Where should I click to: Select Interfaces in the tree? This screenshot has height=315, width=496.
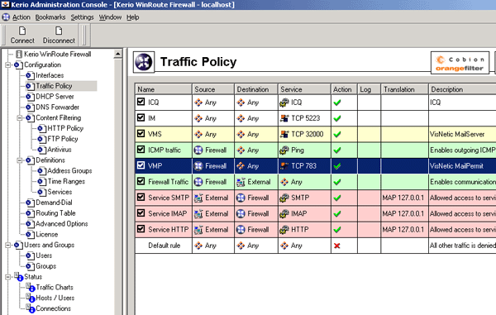50,75
